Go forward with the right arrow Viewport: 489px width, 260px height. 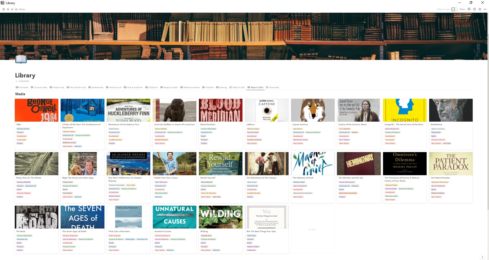coord(12,9)
